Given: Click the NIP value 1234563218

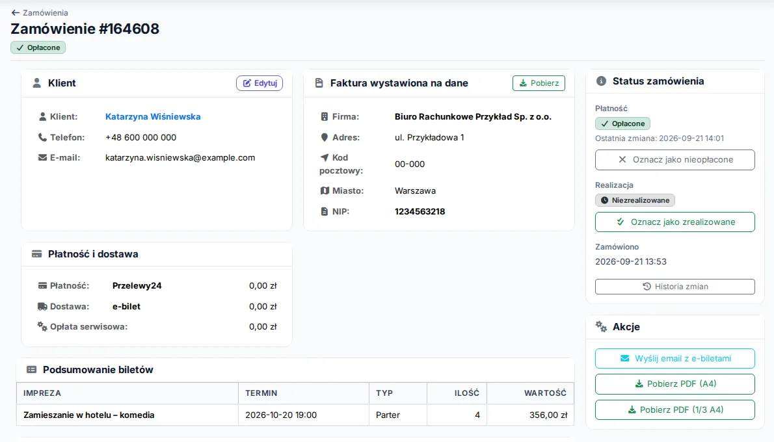Looking at the screenshot, I should coord(420,212).
